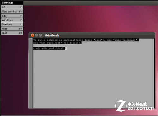Maximize the /bin/bash terminal window
Viewport: 158px width, 116px height.
[x=40, y=35]
